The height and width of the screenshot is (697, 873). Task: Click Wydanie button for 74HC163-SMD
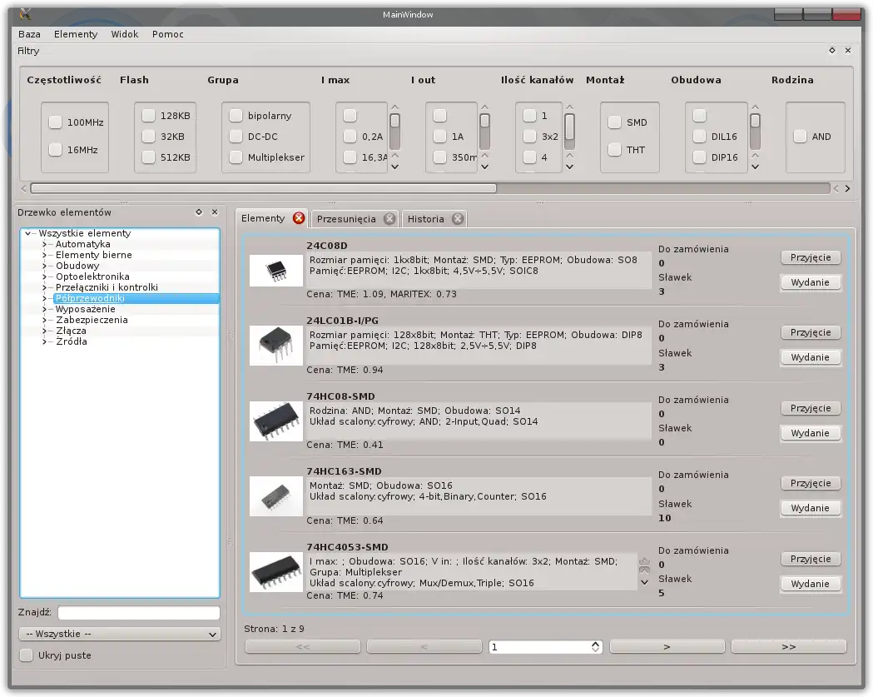point(810,508)
